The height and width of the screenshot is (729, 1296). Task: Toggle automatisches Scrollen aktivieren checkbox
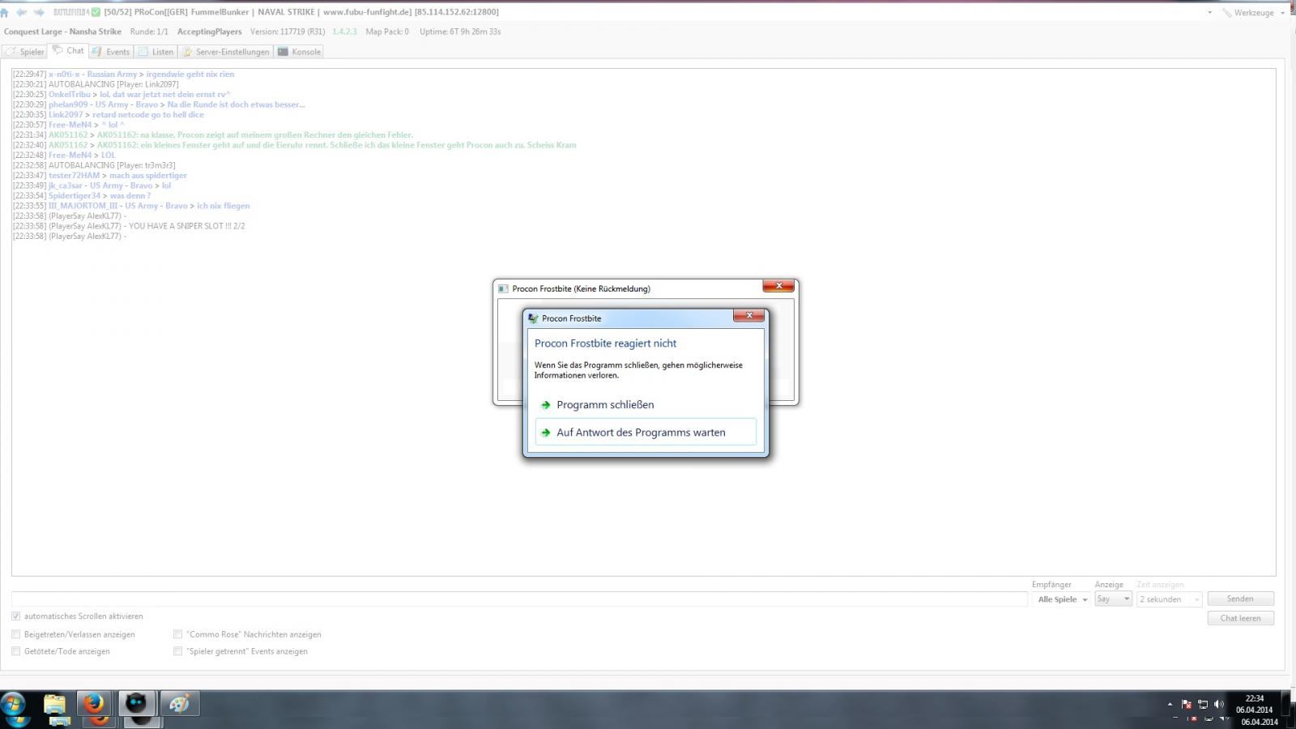tap(15, 616)
